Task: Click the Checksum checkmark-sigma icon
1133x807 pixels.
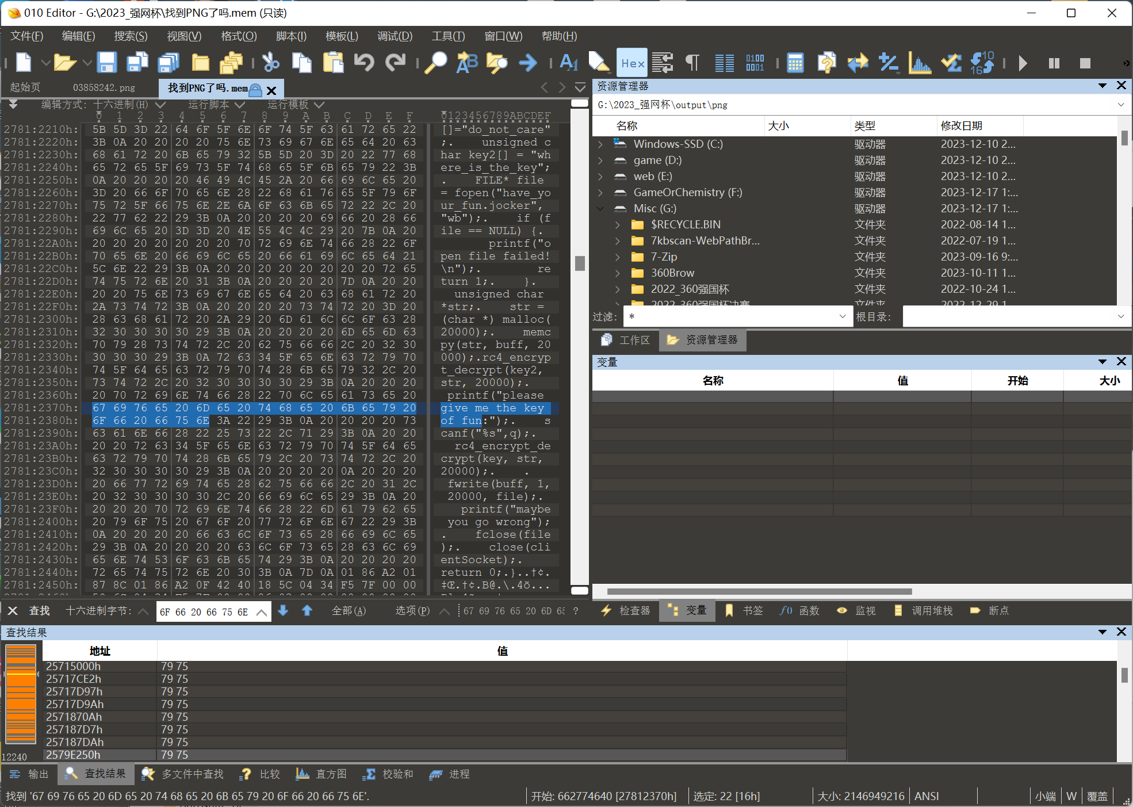Action: click(x=951, y=62)
